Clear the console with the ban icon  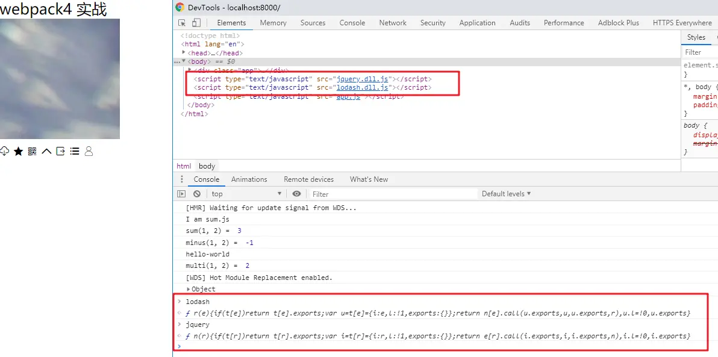[x=197, y=194]
